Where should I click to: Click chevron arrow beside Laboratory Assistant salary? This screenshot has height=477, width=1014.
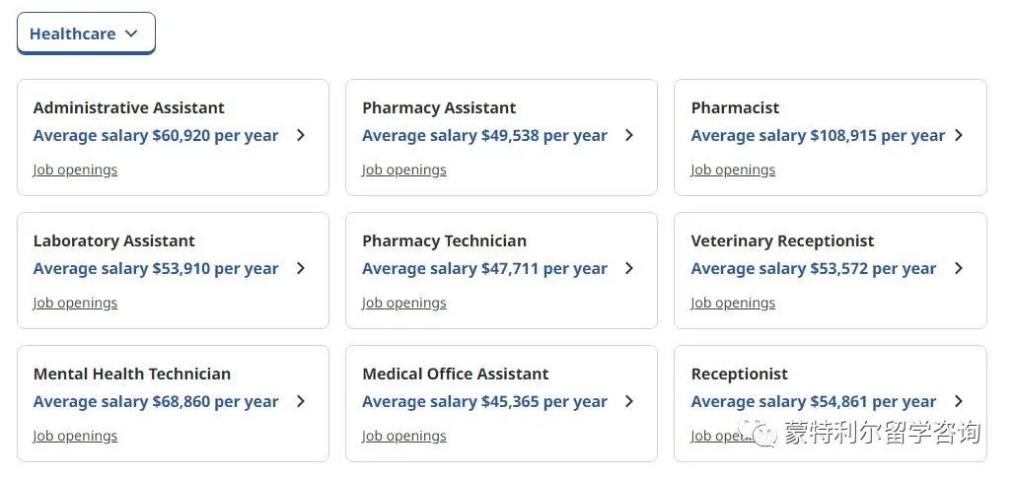click(301, 268)
